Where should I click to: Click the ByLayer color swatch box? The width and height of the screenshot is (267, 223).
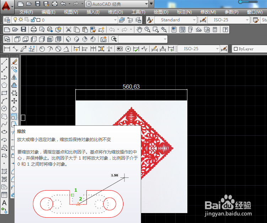tap(236, 49)
